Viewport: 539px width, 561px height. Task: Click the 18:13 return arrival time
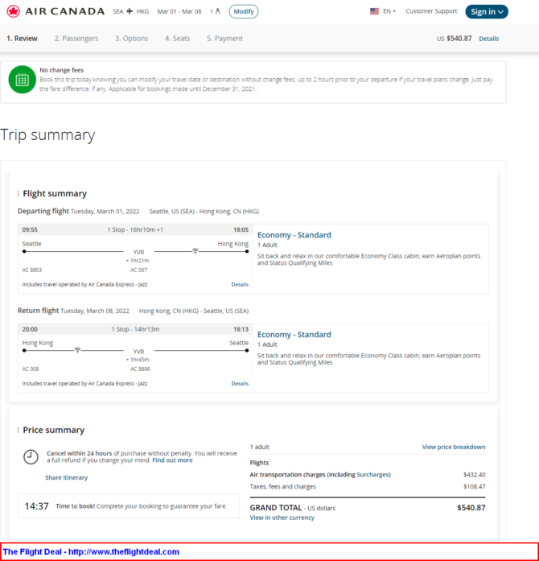coord(241,329)
